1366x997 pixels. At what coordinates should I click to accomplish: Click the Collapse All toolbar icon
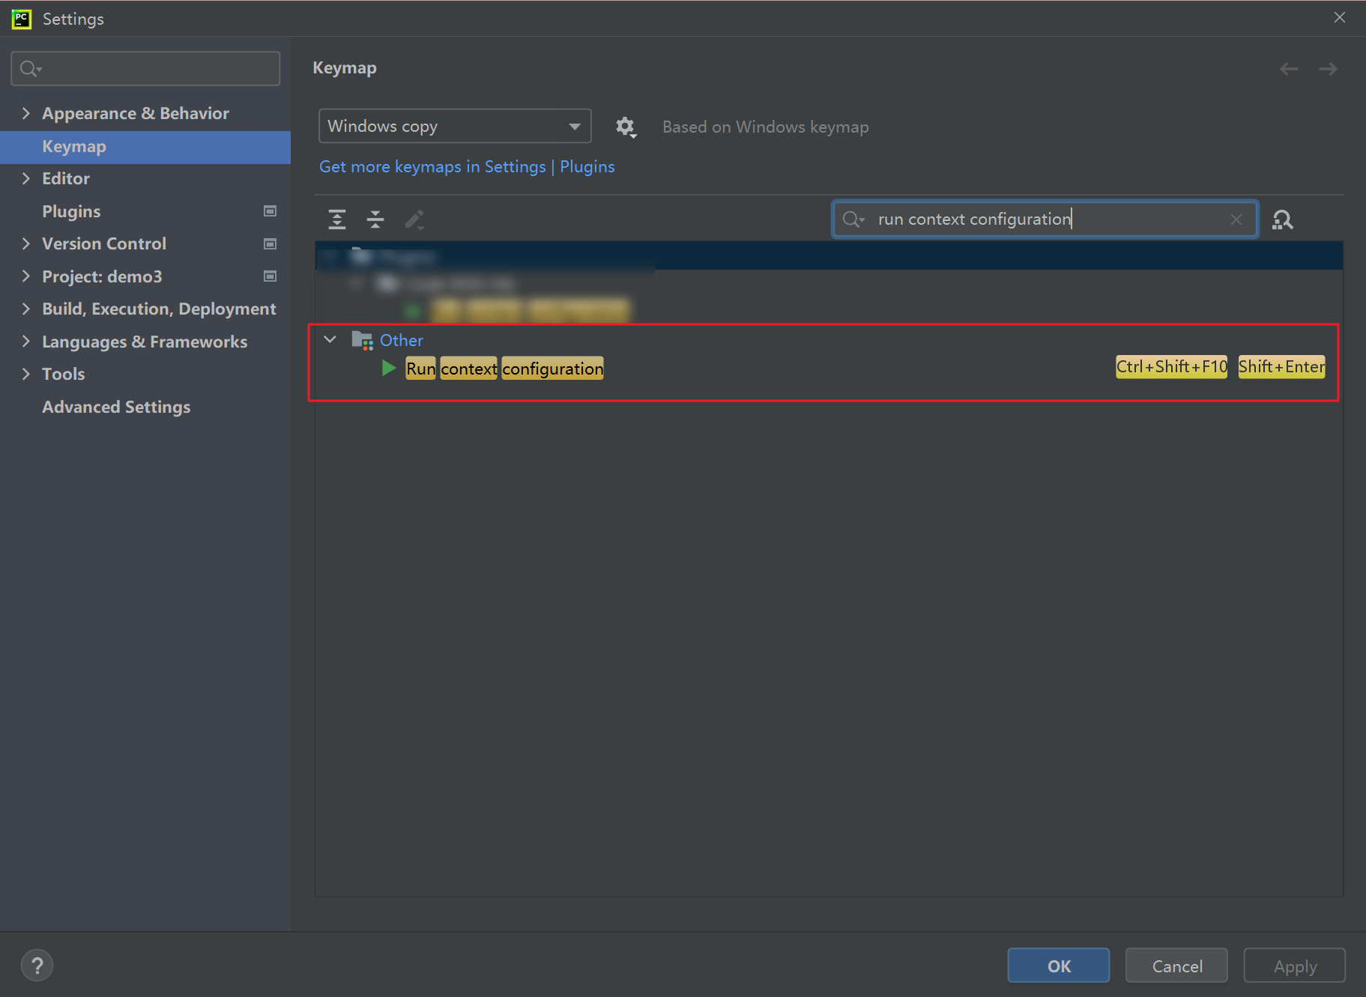[x=375, y=219]
